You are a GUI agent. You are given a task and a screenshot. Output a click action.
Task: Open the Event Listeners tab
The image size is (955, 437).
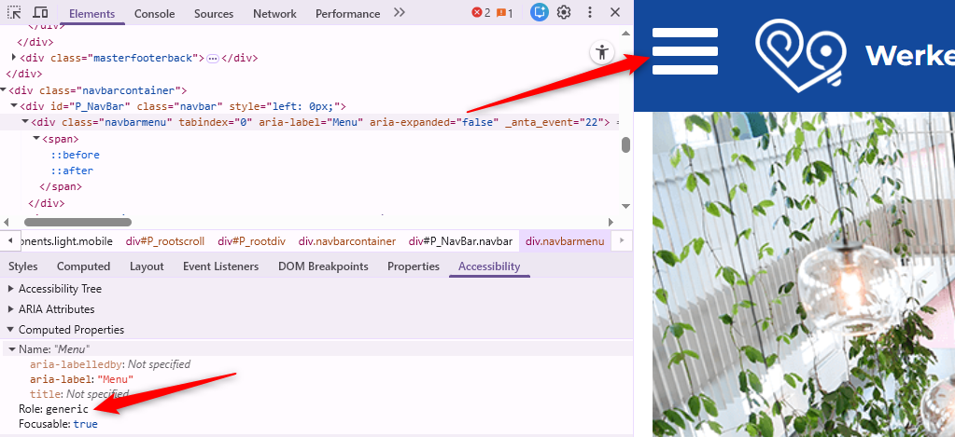pos(220,266)
